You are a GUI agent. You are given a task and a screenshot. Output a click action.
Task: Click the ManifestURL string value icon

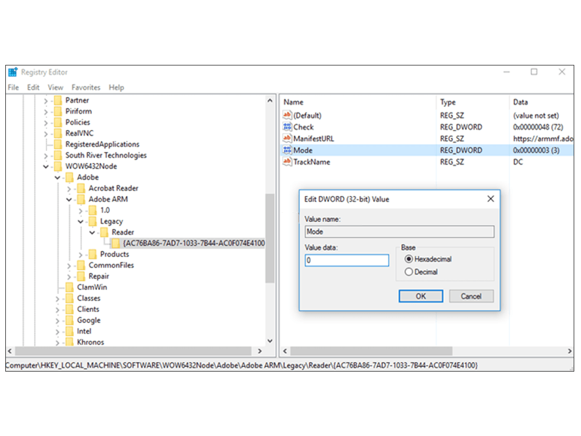click(287, 139)
